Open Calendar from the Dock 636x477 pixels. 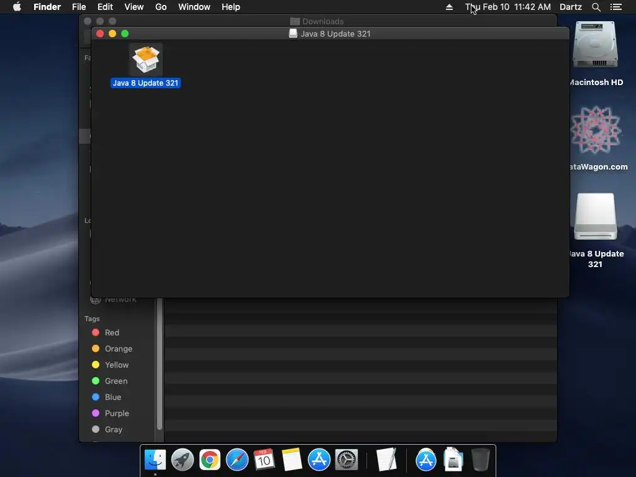point(264,460)
